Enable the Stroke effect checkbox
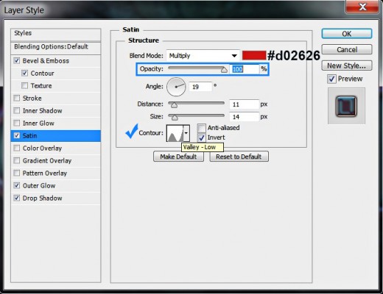 (17, 98)
